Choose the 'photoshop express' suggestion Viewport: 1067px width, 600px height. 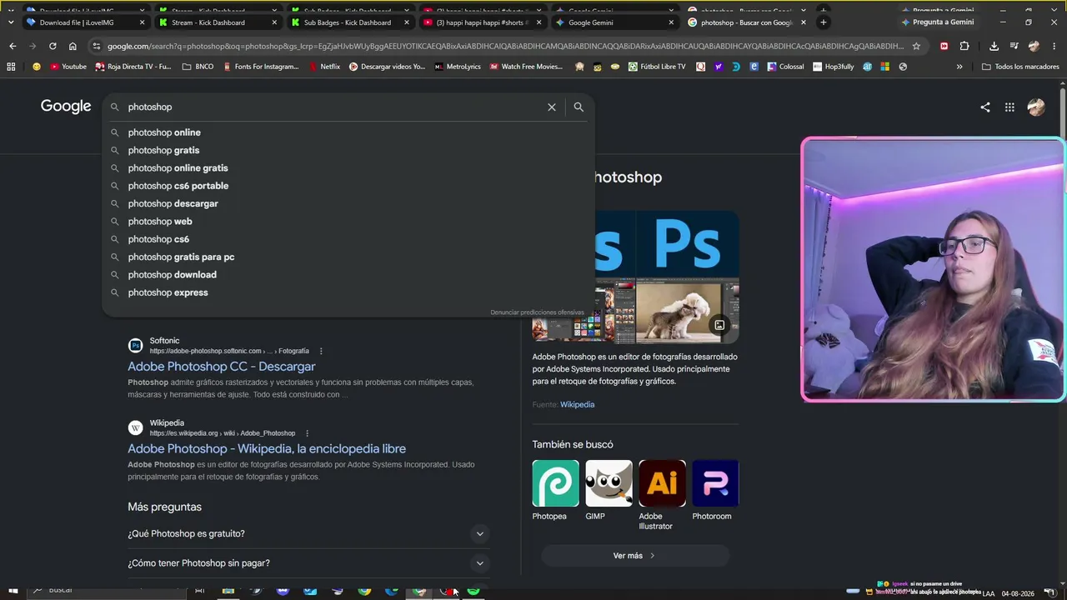[x=348, y=292]
